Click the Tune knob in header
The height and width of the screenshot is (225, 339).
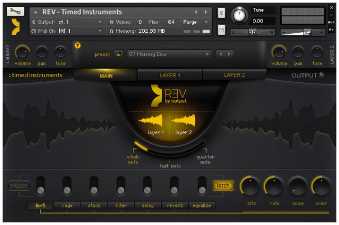coord(239,15)
